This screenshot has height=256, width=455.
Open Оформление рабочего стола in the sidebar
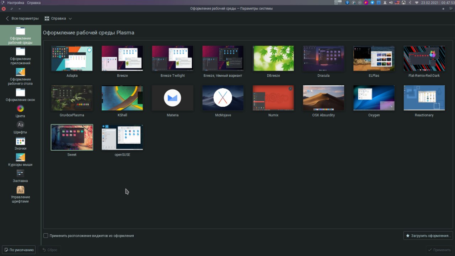tap(20, 77)
